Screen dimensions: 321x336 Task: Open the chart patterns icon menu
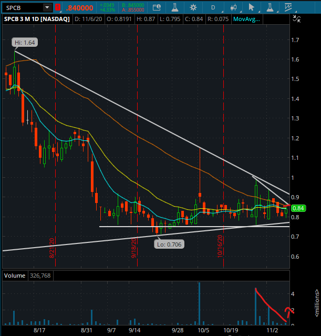tap(288, 8)
